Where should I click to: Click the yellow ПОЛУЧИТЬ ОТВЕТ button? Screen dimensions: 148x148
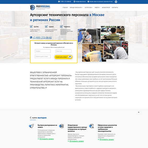click(64, 57)
